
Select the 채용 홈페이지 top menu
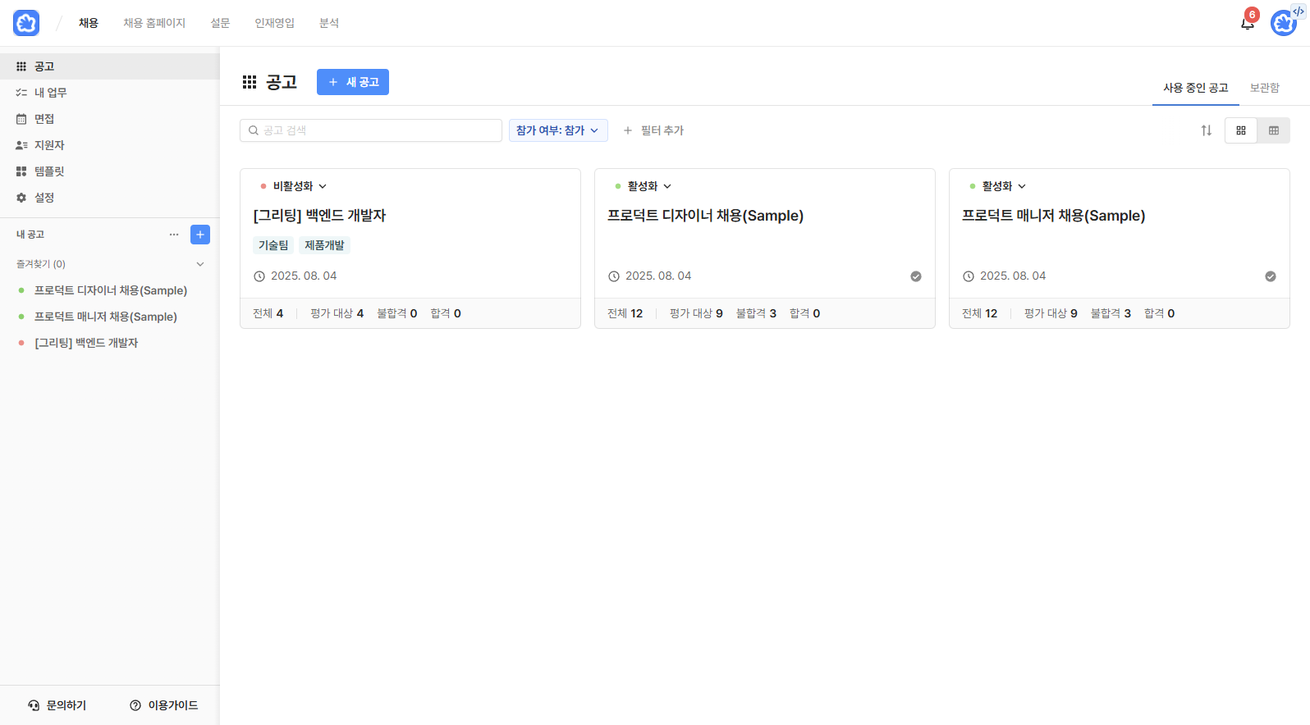(x=154, y=23)
